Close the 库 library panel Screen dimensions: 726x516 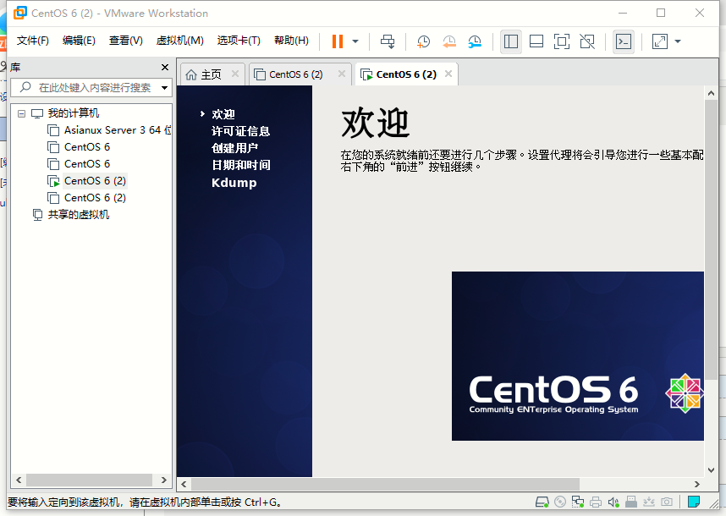[x=165, y=67]
